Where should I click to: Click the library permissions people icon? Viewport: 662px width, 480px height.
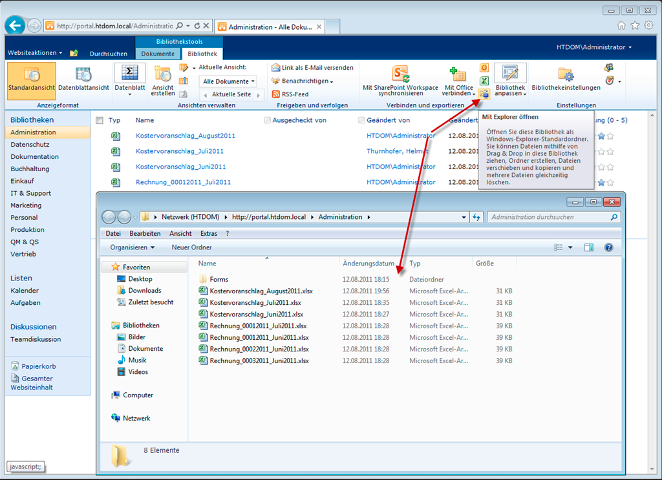click(609, 67)
